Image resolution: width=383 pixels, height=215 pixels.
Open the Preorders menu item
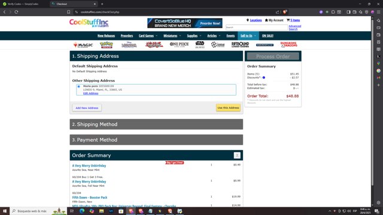[127, 36]
